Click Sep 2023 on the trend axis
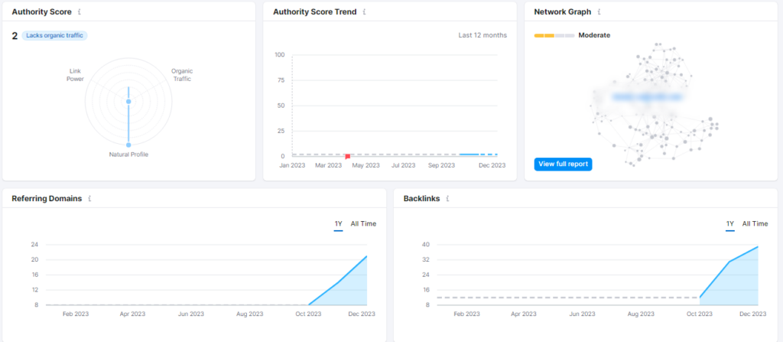Viewport: 783px width, 342px height. [x=441, y=165]
